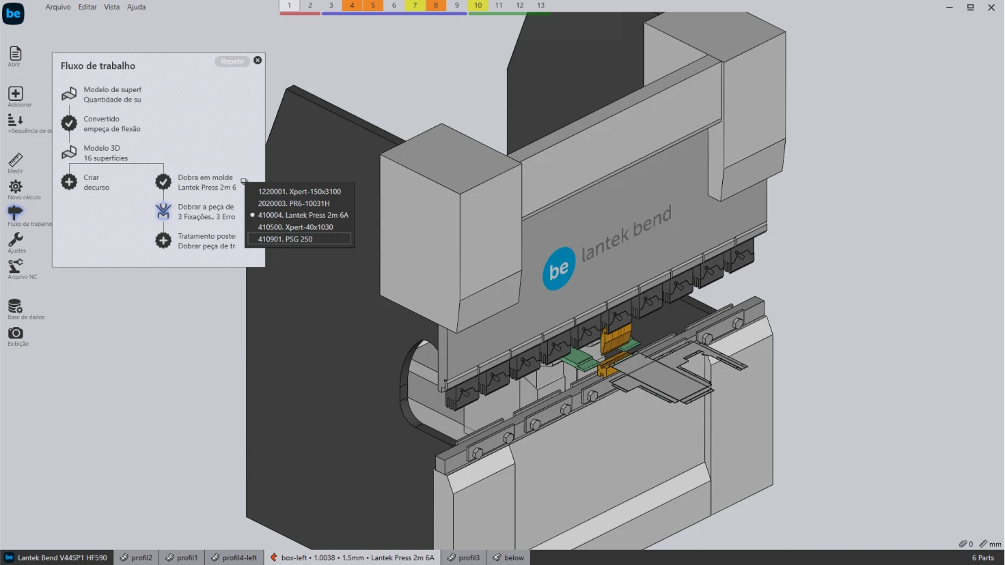Go to bend step 13
This screenshot has height=565, width=1005.
click(541, 5)
